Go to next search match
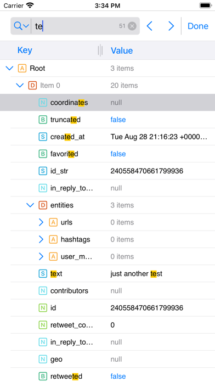 click(x=171, y=26)
